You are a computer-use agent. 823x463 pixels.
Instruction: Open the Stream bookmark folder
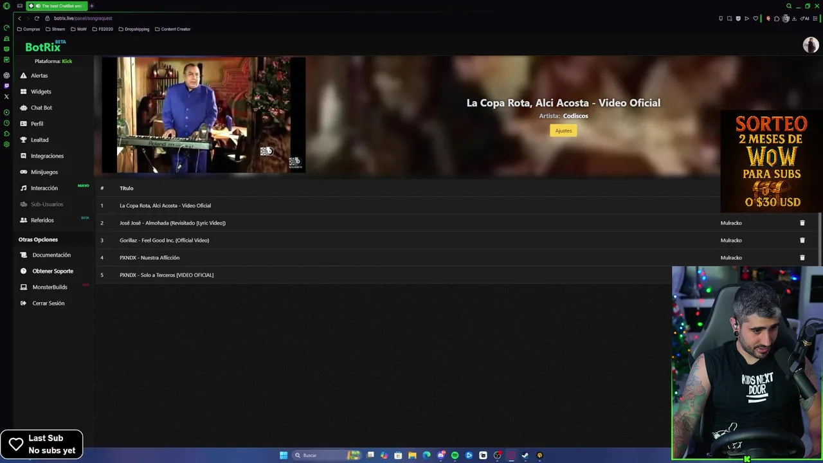coord(55,29)
